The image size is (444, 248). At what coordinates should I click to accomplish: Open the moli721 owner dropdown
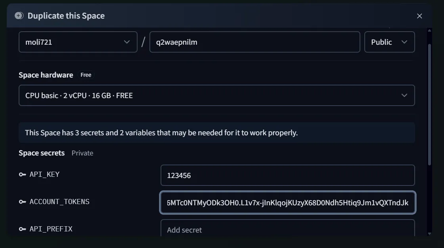[x=78, y=42]
